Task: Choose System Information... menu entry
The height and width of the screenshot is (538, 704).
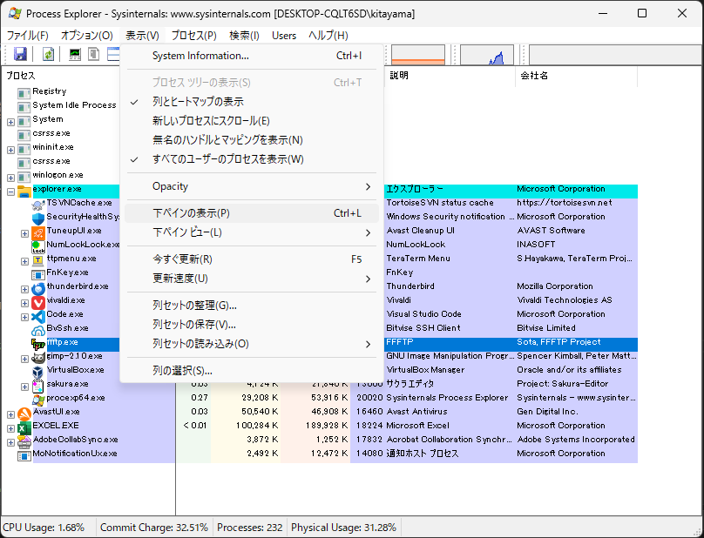Action: point(252,56)
